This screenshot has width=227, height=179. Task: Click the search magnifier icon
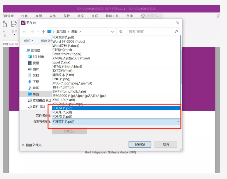click(176, 31)
